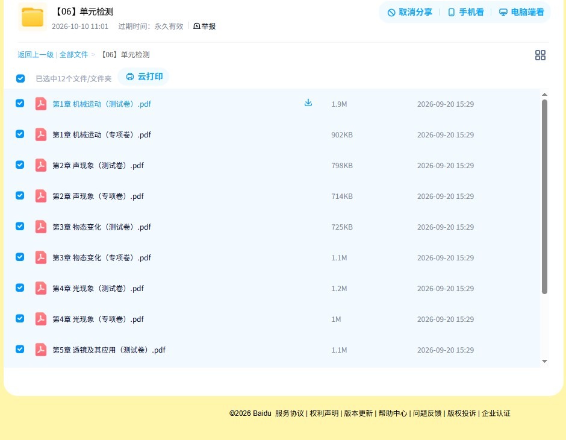
Task: Click PDF icon of 第1章 机械运动（测试卷）
Action: [x=41, y=104]
